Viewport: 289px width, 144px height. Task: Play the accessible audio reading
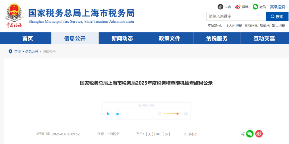coord(108,114)
